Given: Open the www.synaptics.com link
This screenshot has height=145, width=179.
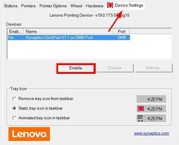Looking at the screenshot, I should tap(152, 133).
